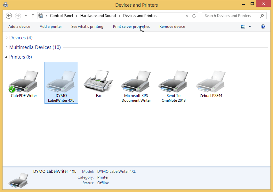Click the Change your view icon
The height and width of the screenshot is (192, 273).
point(243,27)
